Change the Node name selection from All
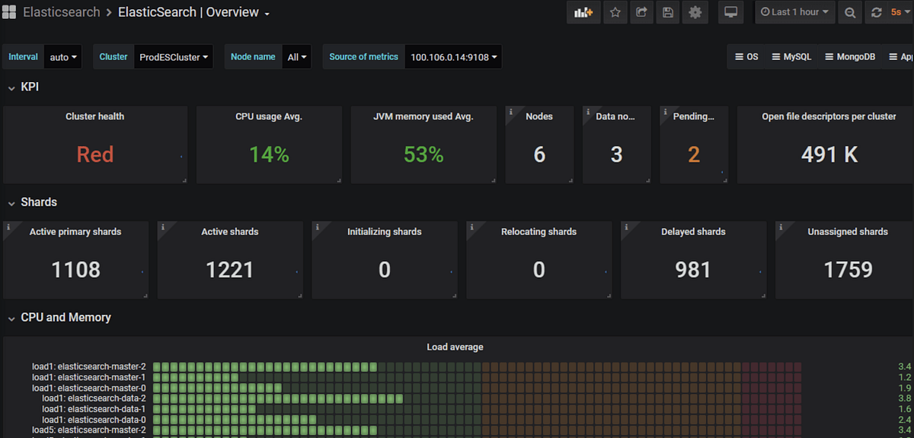Viewport: 914px width, 438px height. [x=296, y=56]
